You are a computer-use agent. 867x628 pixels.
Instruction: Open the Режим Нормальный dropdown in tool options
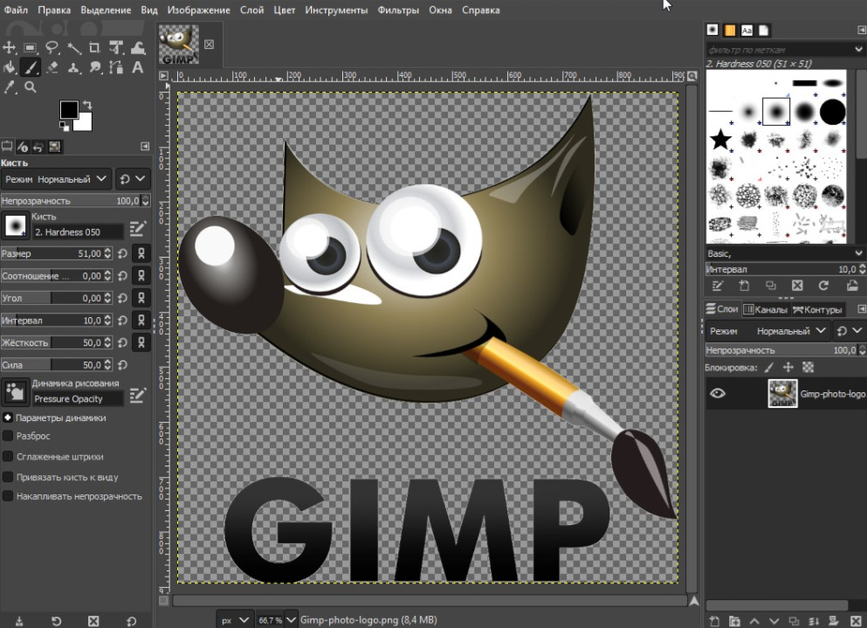click(x=56, y=179)
